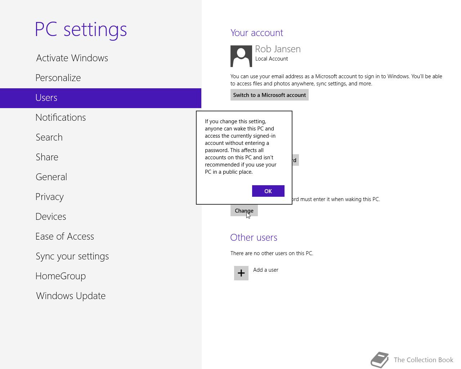The image size is (461, 369).
Task: Click the plus icon to add a user
Action: click(x=241, y=273)
